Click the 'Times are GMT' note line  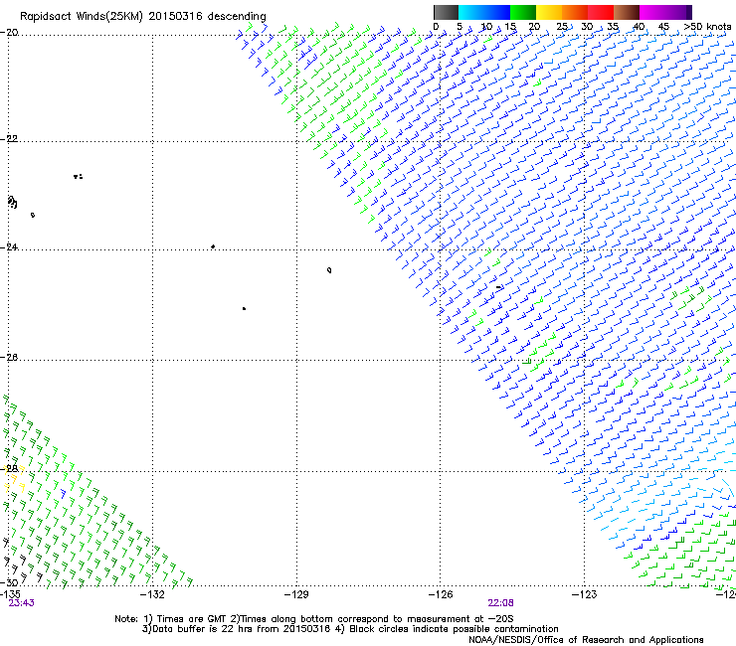(314, 619)
